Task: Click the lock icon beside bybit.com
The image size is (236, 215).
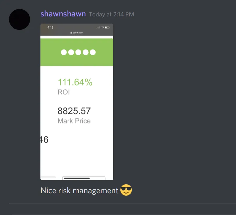Action: (71, 33)
